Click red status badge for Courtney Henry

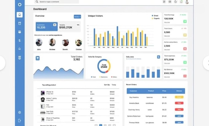(x=179, y=109)
